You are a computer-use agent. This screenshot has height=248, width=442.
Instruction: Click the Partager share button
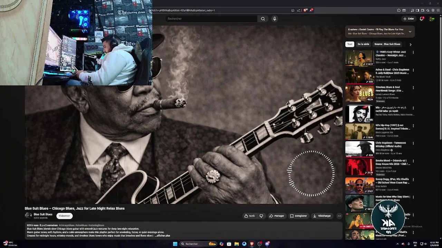[x=277, y=216]
